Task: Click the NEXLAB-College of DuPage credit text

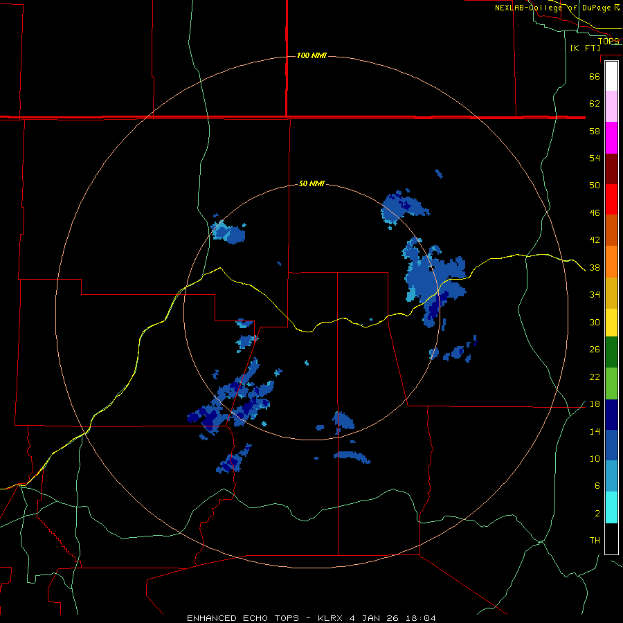Action: coord(557,8)
